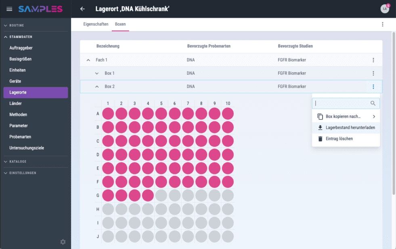Screen dimensions: 396x249
Task: Click the search field in the context menu
Action: coord(341,104)
